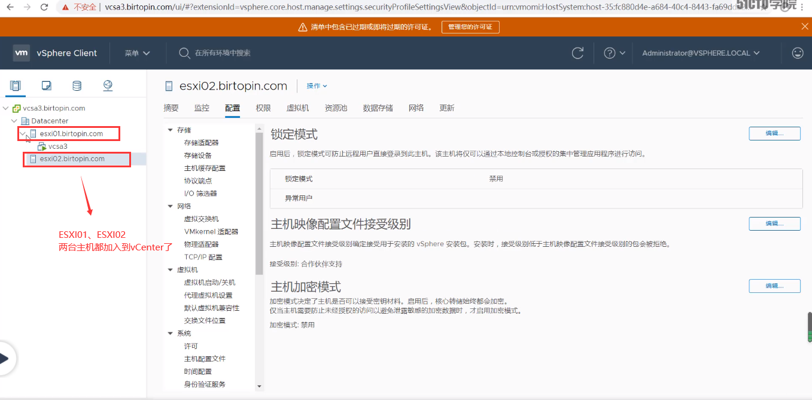Select the vcsa3 VM in the tree
This screenshot has height=401, width=812.
point(58,146)
